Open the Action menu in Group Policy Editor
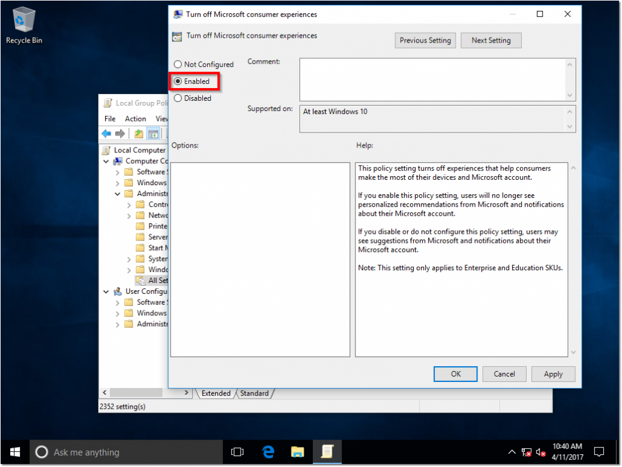 coord(135,118)
